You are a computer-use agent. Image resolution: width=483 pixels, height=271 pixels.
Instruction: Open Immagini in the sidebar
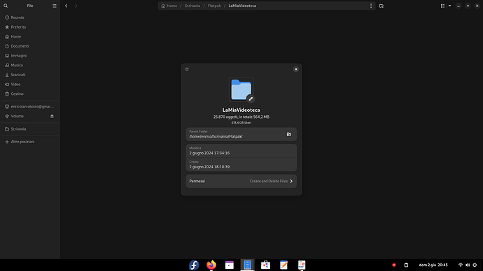(x=30, y=56)
